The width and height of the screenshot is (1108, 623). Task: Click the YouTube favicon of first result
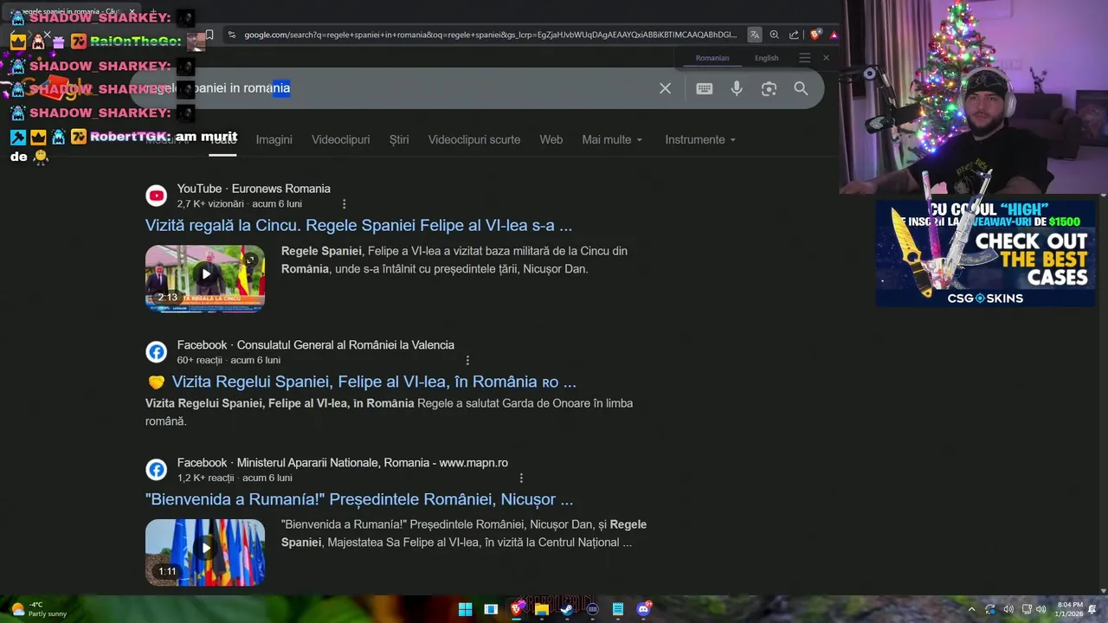pos(156,196)
